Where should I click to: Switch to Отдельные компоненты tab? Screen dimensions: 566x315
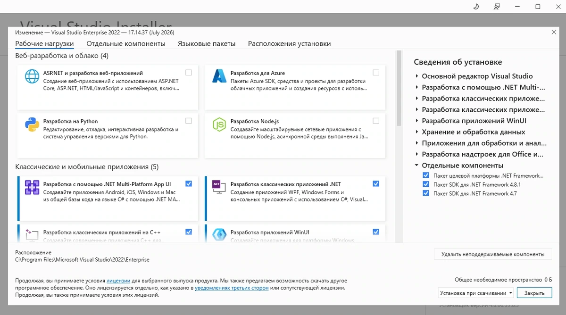pyautogui.click(x=126, y=44)
